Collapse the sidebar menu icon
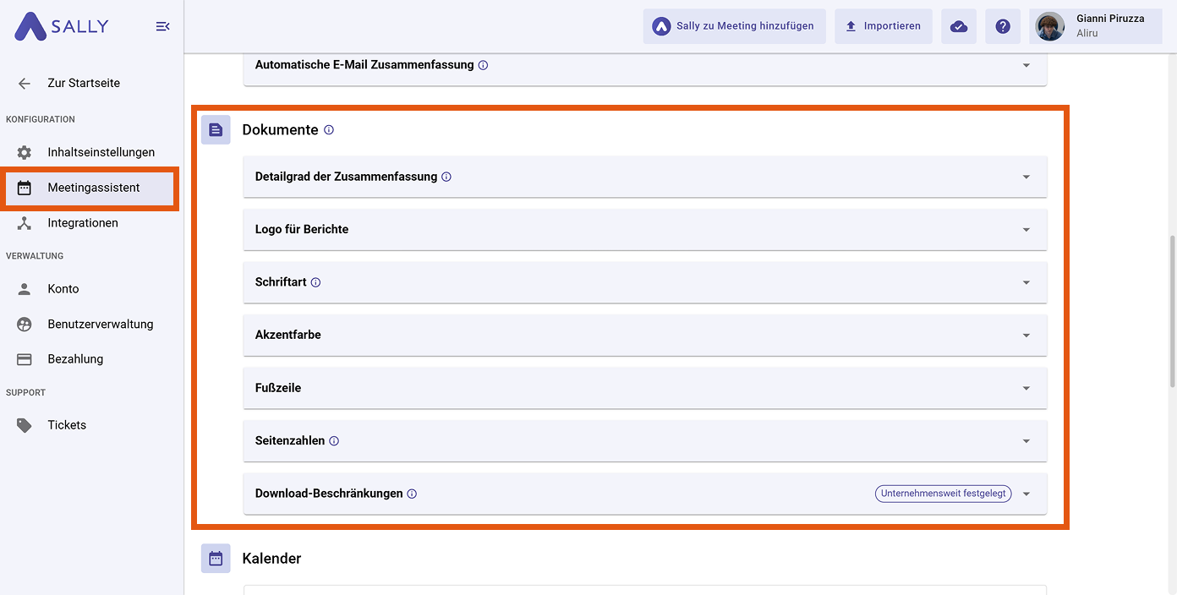Screen dimensions: 1177x595 163,27
